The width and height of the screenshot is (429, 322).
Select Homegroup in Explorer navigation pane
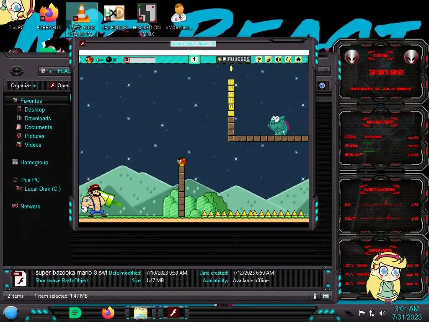[x=34, y=162]
